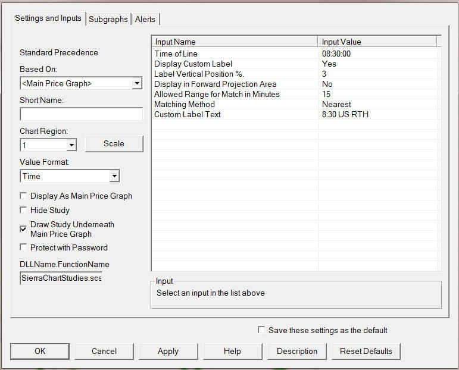Enable Protect with Password option
Screen dimensions: 459x370
click(x=24, y=247)
